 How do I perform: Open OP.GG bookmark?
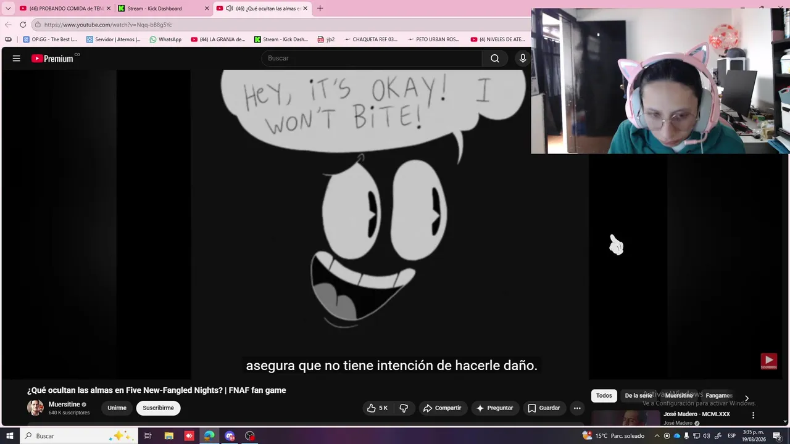pos(50,39)
